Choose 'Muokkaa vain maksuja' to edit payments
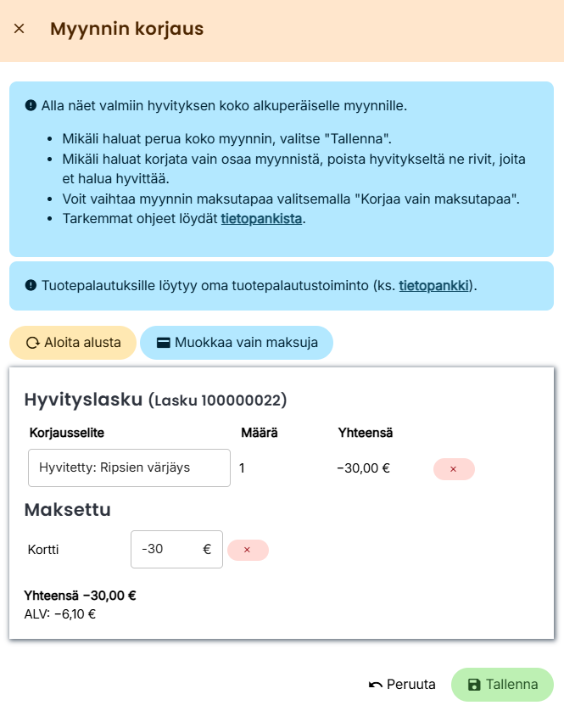564x711 pixels. [237, 343]
